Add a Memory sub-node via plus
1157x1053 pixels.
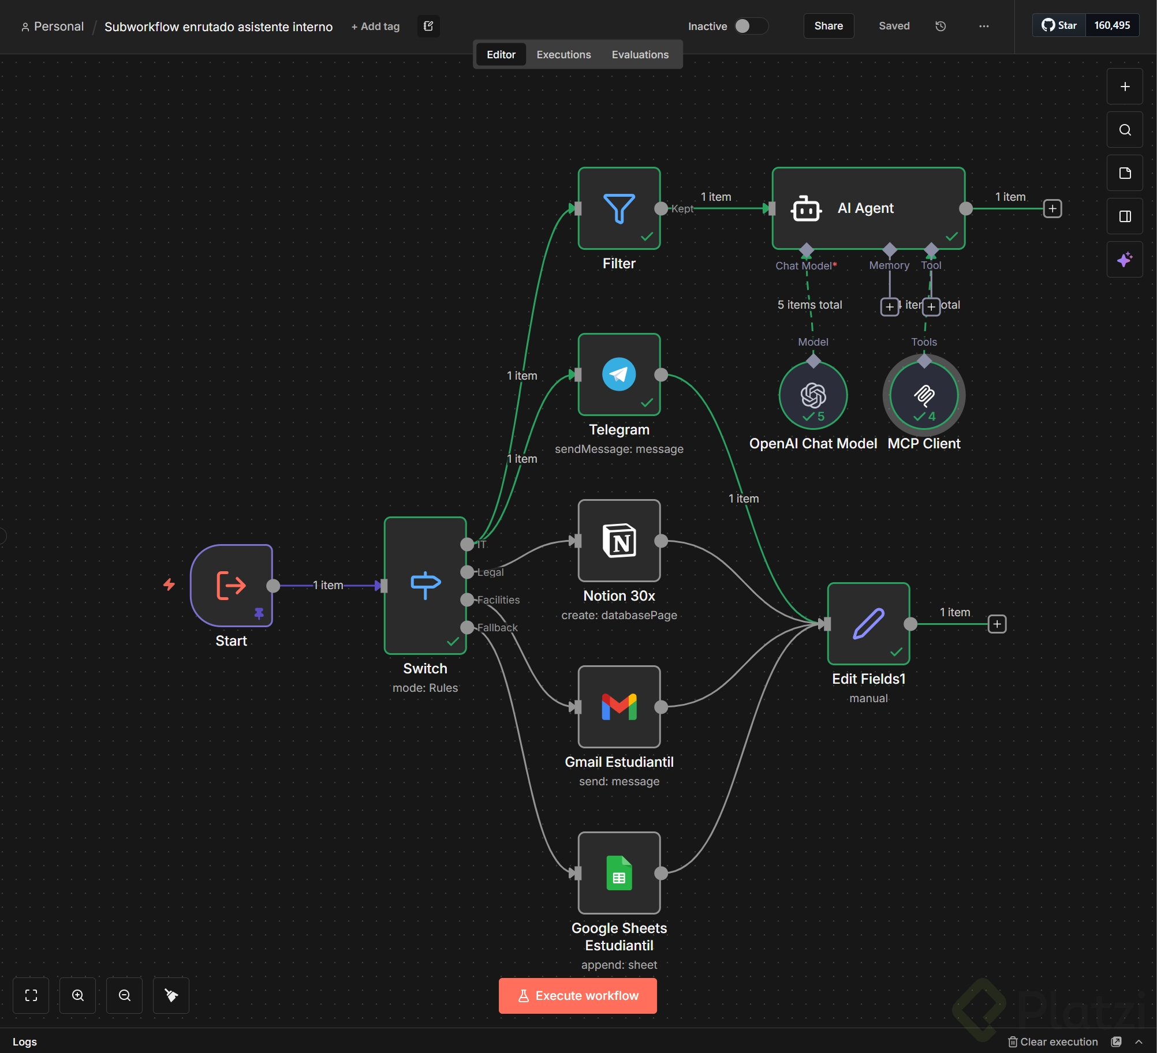[889, 306]
